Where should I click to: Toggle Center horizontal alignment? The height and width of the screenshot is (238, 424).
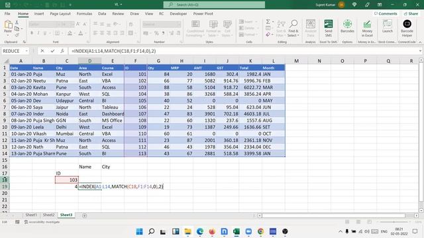[x=102, y=33]
